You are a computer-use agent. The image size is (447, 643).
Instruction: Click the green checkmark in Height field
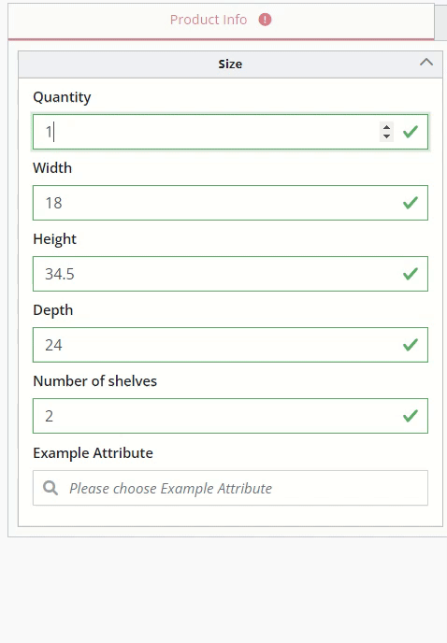click(x=410, y=274)
